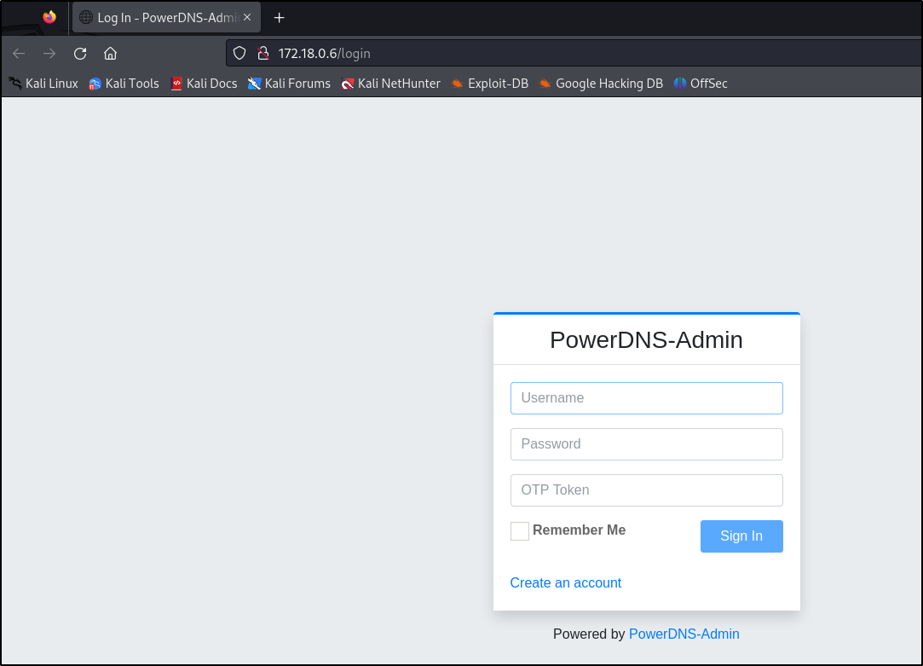This screenshot has height=666, width=923.
Task: Select the Log In - PowerDNS-Admin tab
Action: 158,18
